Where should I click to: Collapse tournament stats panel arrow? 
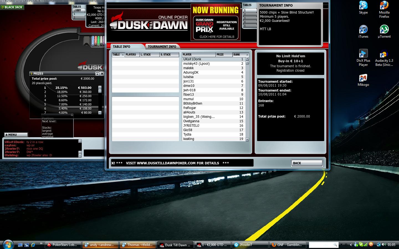(72, 115)
